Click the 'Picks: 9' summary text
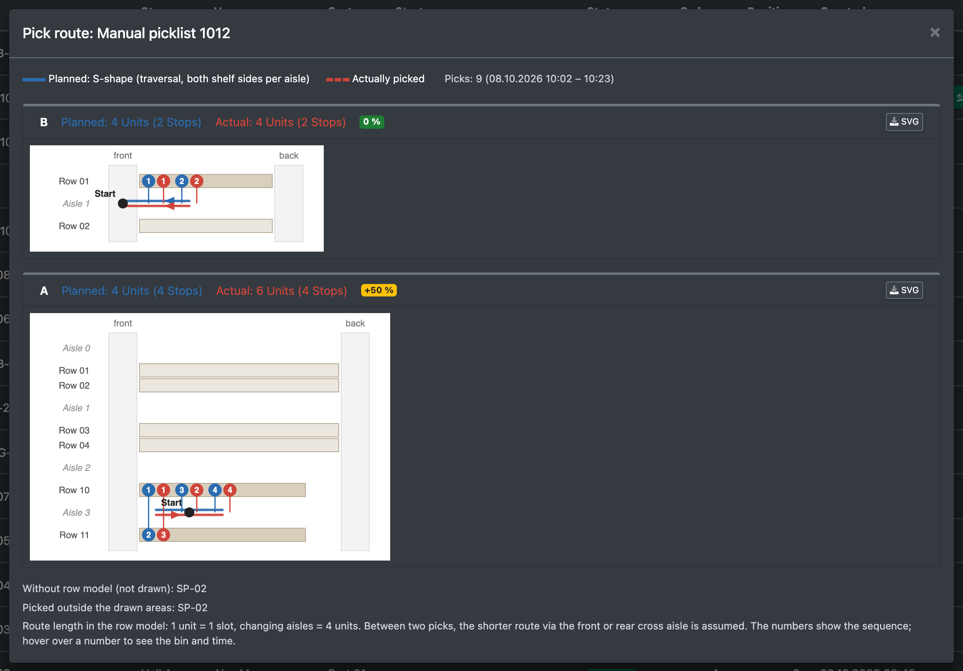This screenshot has height=671, width=963. click(x=529, y=79)
